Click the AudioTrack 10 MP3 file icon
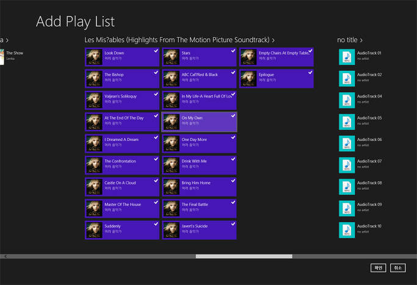The width and height of the screenshot is (417, 285). tap(347, 230)
